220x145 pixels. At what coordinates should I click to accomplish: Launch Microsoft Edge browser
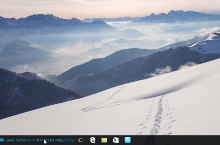(93, 140)
